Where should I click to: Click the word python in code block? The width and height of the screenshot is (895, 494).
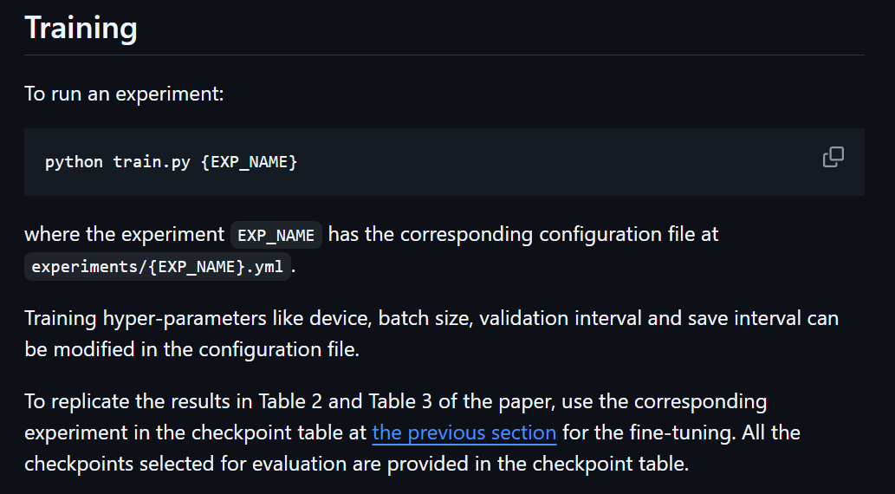[x=74, y=162]
